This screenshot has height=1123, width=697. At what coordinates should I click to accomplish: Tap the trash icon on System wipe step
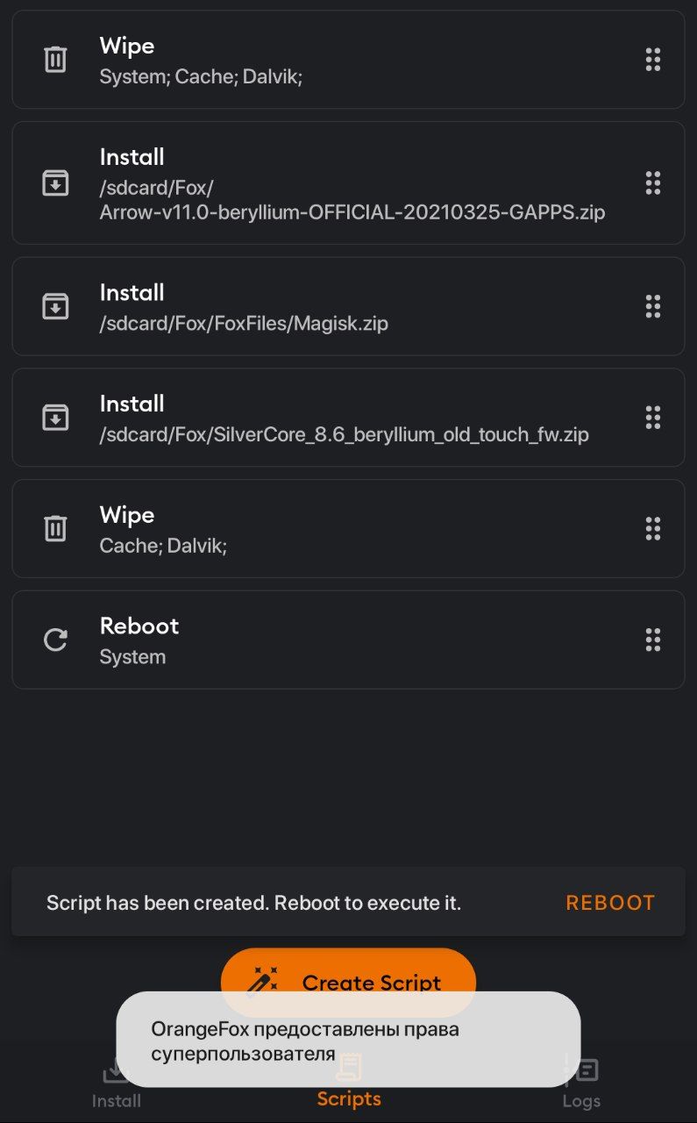[55, 60]
